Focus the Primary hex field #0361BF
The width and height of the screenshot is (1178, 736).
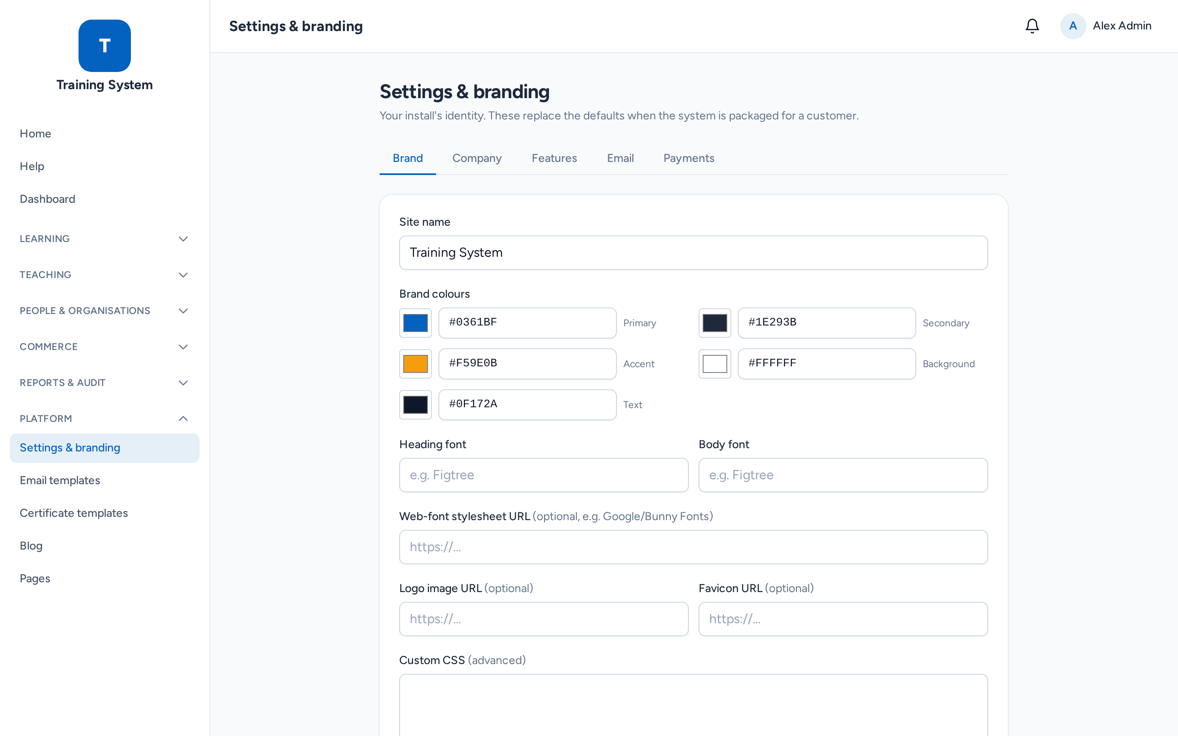[527, 323]
